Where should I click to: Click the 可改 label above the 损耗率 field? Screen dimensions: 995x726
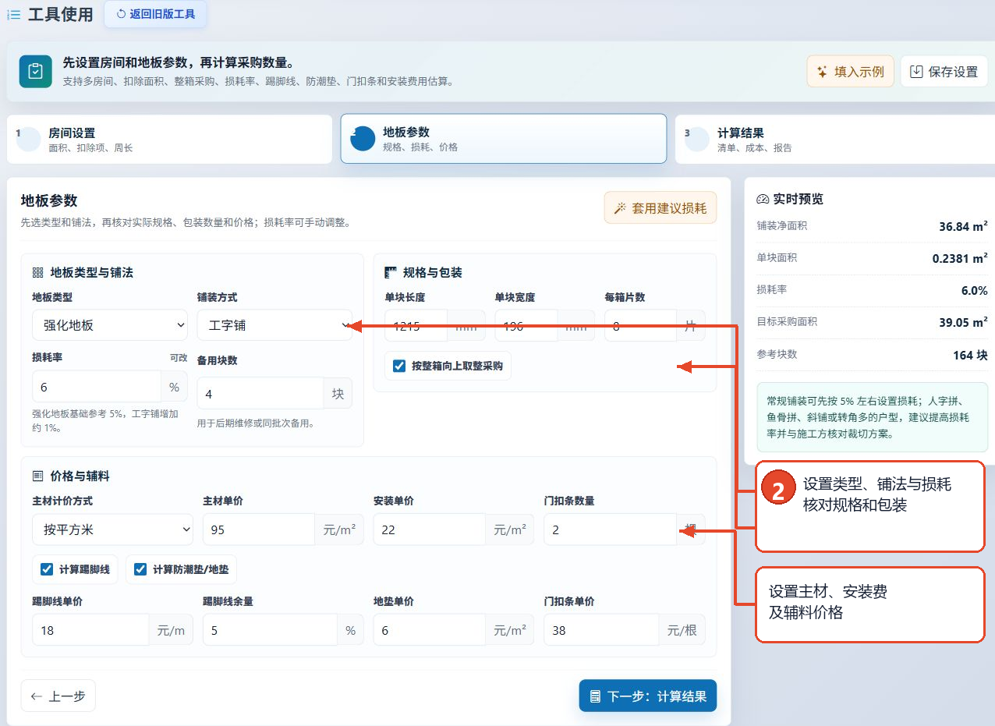click(179, 358)
